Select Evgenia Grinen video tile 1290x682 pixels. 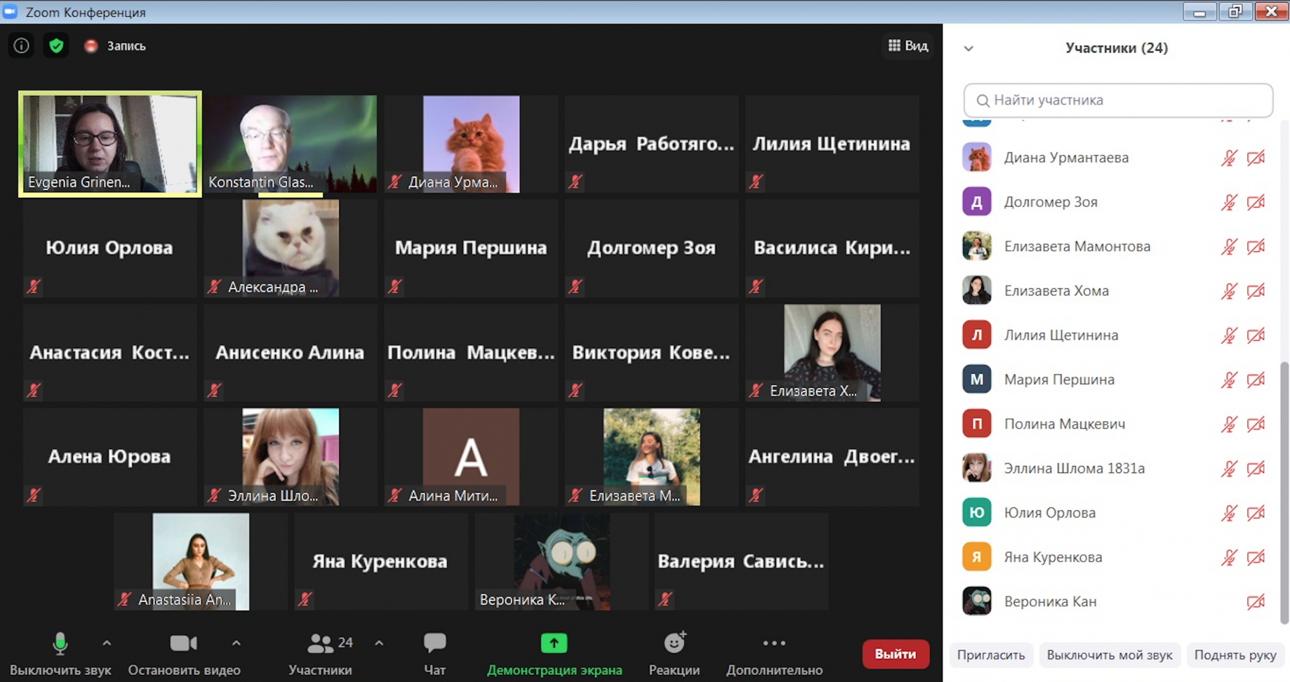[110, 144]
